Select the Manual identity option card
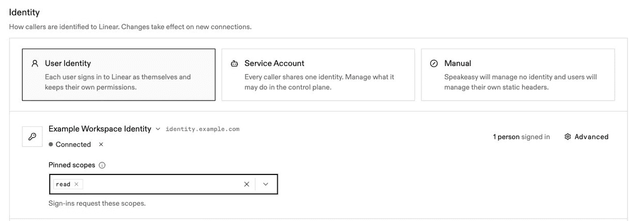 [518, 75]
